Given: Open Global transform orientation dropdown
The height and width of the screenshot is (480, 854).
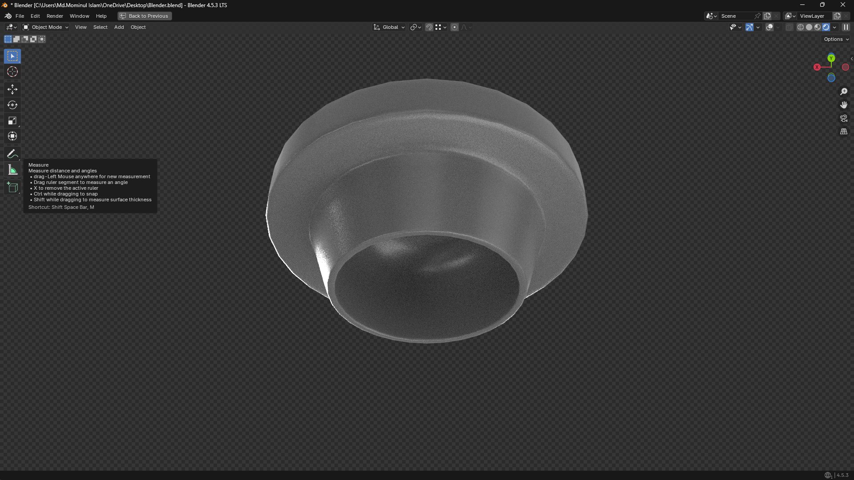Looking at the screenshot, I should point(389,27).
